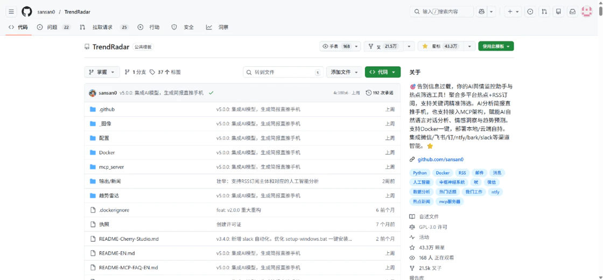Click the Python topic tag
Viewport: 603px width, 280px height.
point(420,173)
